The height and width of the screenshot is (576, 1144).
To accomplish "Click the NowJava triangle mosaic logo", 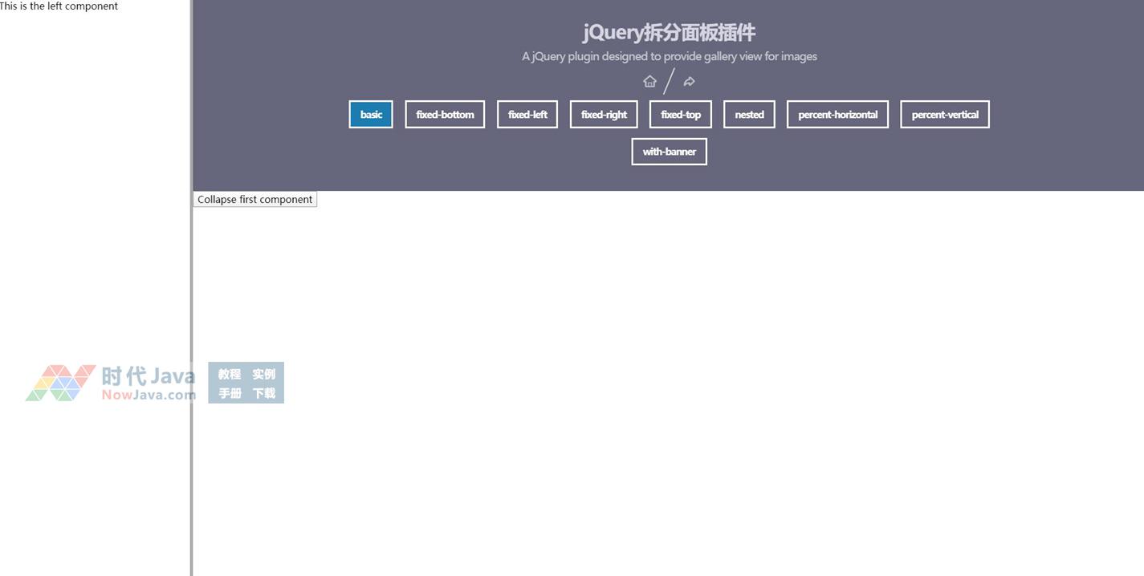I will tap(60, 383).
